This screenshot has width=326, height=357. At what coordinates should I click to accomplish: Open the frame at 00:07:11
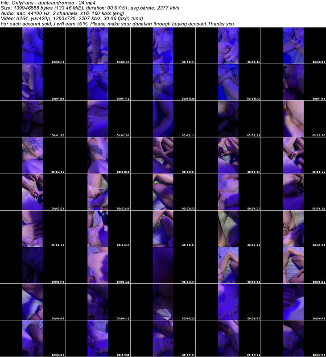163,338
